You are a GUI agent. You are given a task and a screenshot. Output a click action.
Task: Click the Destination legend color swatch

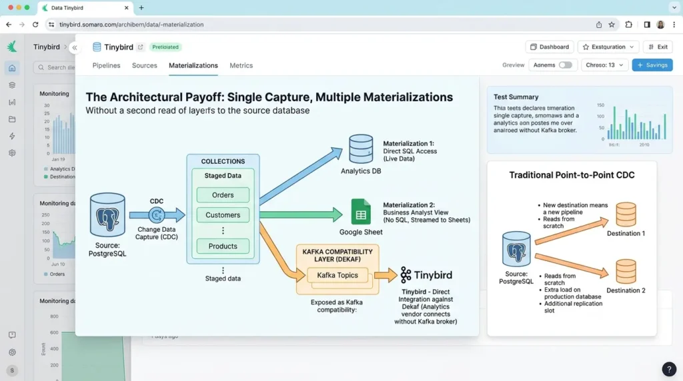pos(46,177)
